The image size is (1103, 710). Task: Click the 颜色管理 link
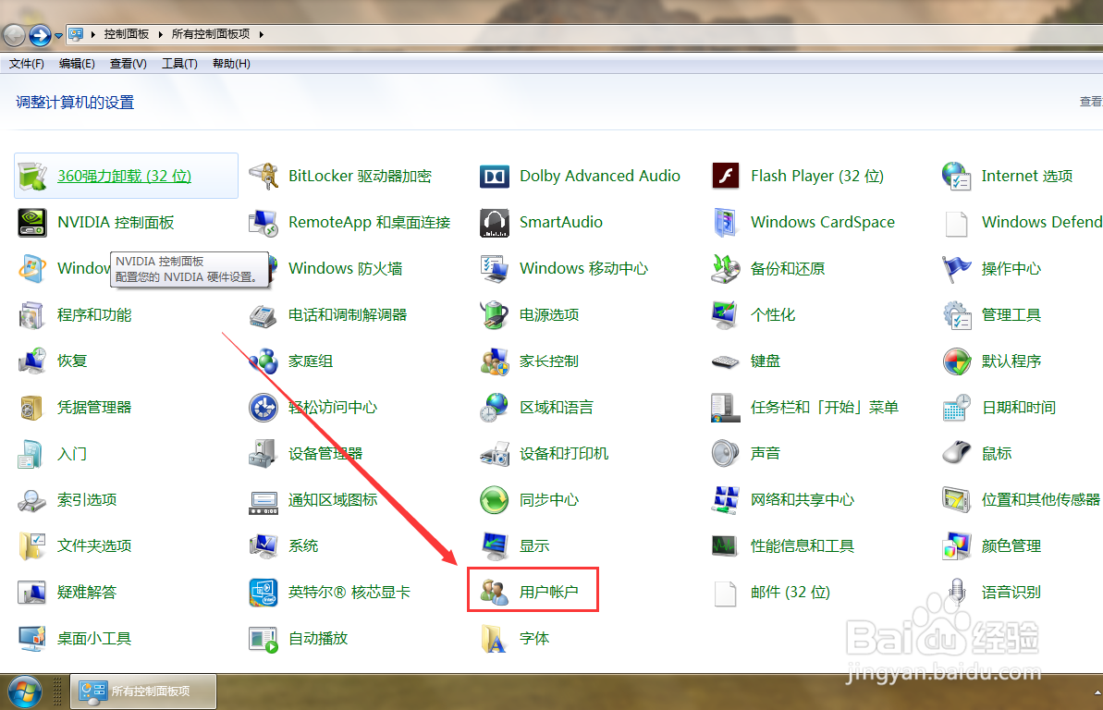1011,546
